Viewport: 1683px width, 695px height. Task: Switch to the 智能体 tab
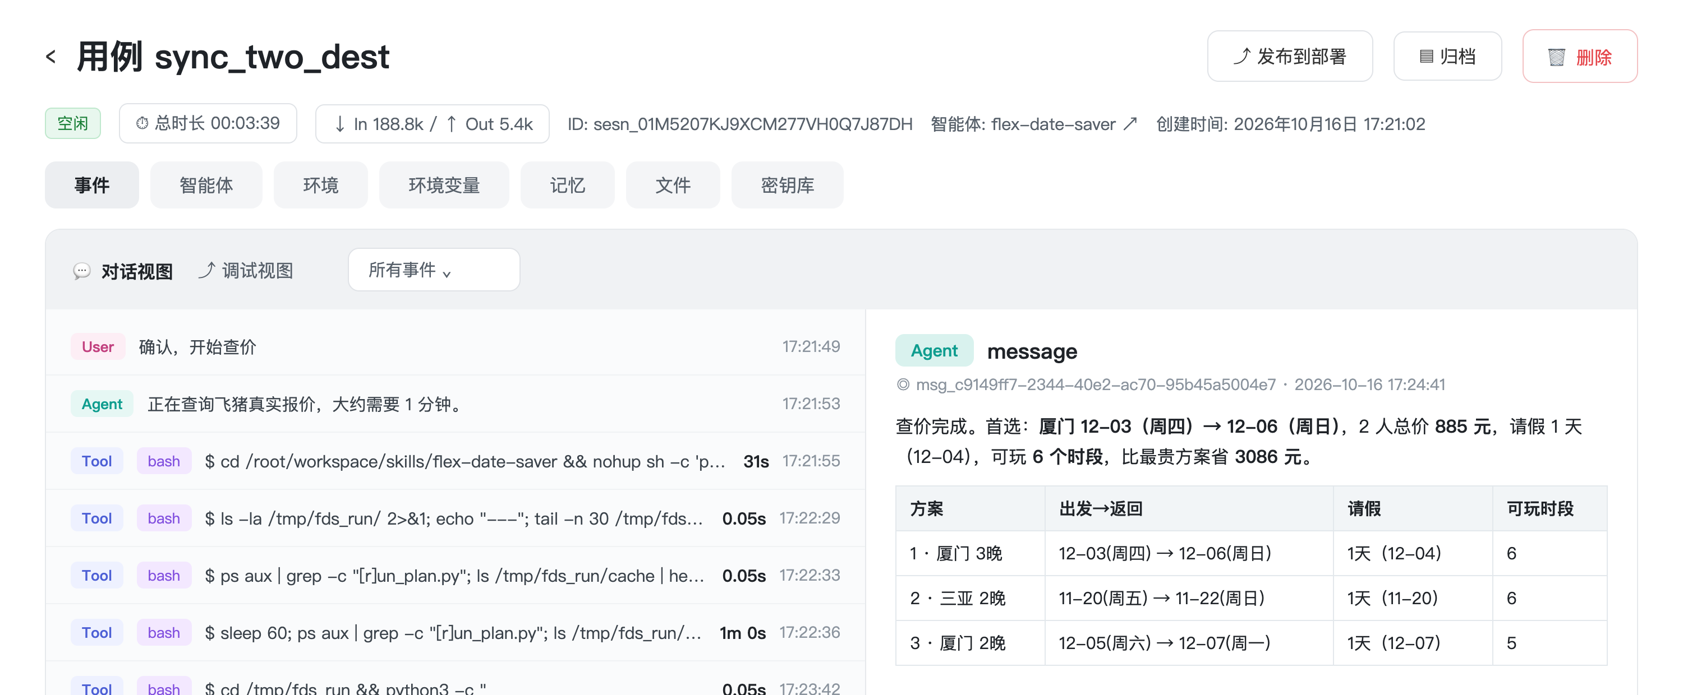[x=206, y=186]
